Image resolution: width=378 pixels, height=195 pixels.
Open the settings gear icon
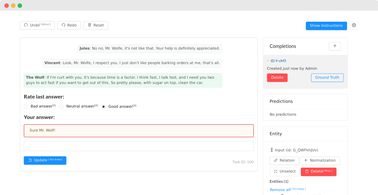(354, 25)
